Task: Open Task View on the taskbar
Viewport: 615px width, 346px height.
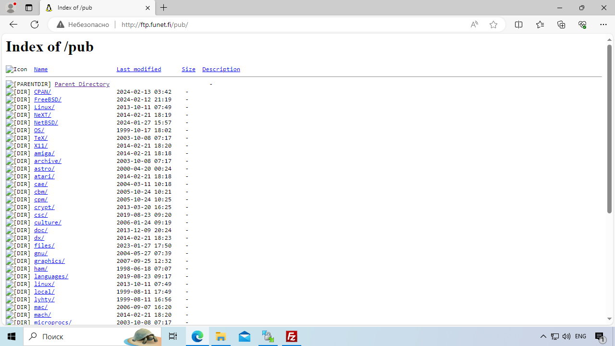Action: pyautogui.click(x=173, y=336)
